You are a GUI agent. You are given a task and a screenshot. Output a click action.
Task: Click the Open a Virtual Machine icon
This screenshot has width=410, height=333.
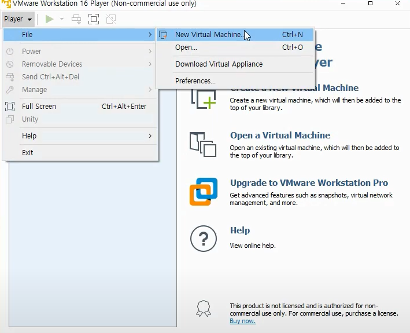[203, 145]
